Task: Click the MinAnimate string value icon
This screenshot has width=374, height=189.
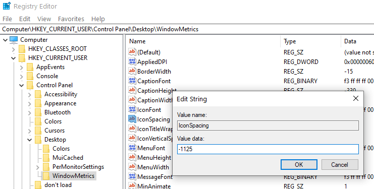Action: tap(132, 185)
